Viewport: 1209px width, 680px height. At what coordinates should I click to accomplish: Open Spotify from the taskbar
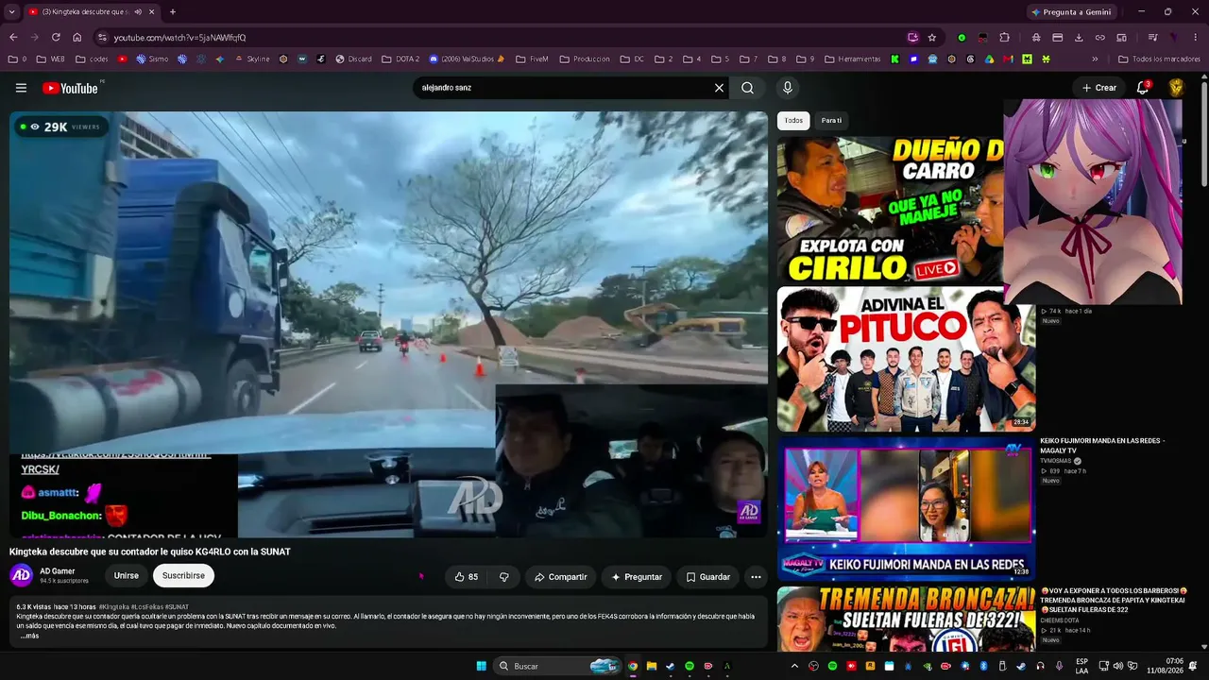(x=690, y=666)
